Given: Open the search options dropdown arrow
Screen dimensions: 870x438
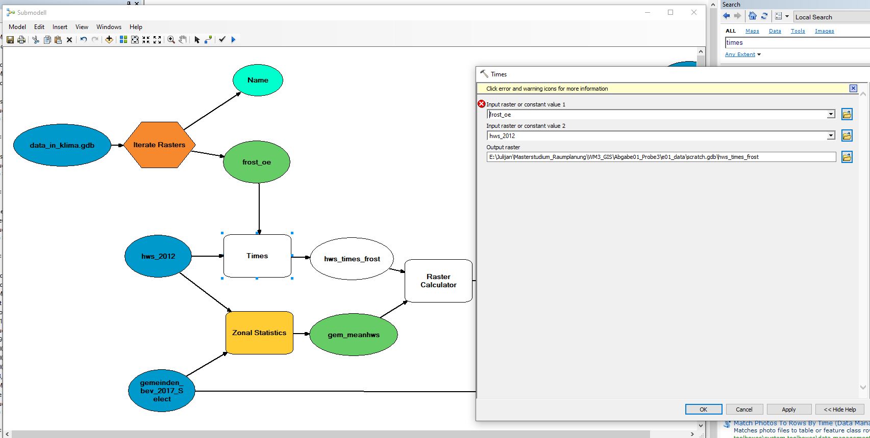Looking at the screenshot, I should point(787,17).
